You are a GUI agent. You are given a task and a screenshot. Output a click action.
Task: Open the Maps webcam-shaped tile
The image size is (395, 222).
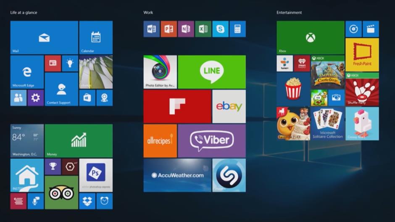105,98
